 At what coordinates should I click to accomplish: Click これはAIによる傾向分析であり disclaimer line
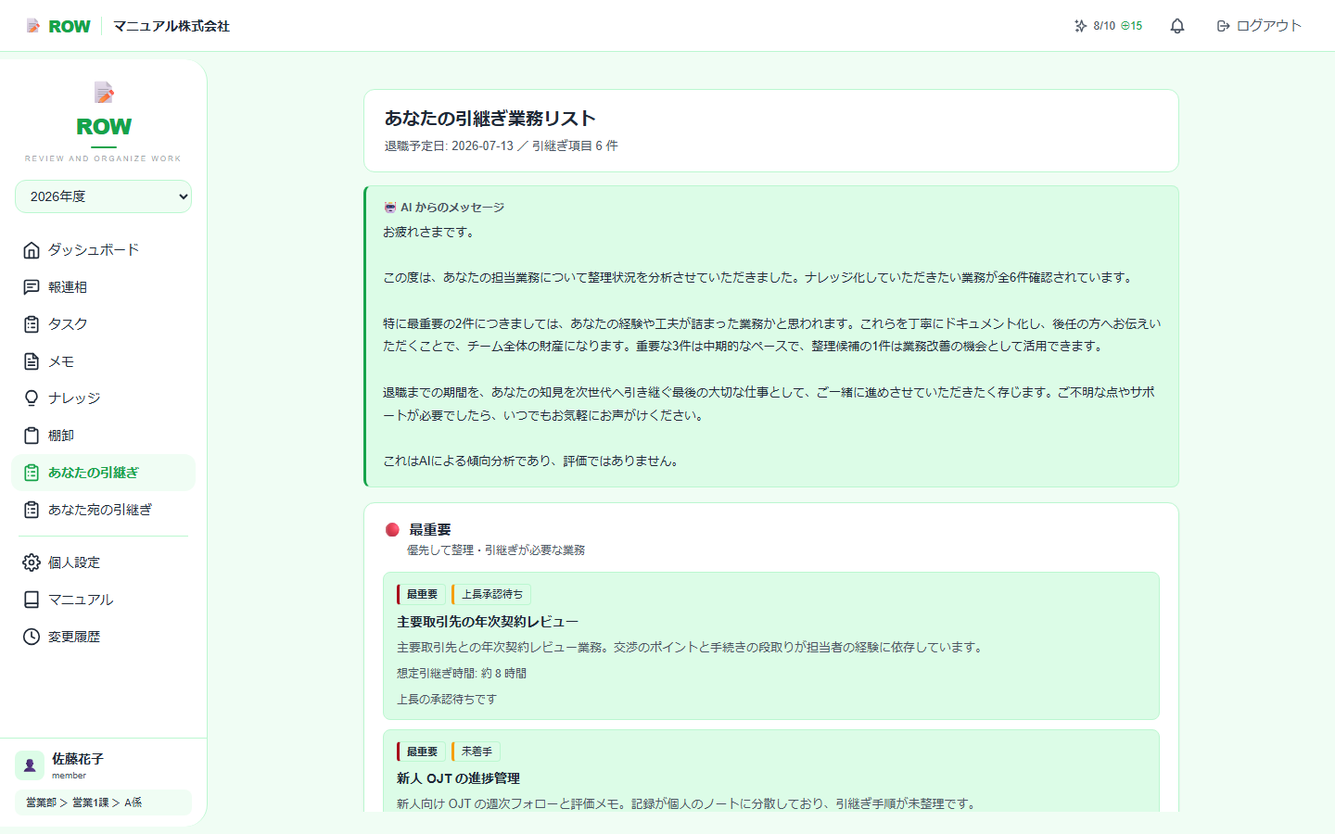point(531,461)
